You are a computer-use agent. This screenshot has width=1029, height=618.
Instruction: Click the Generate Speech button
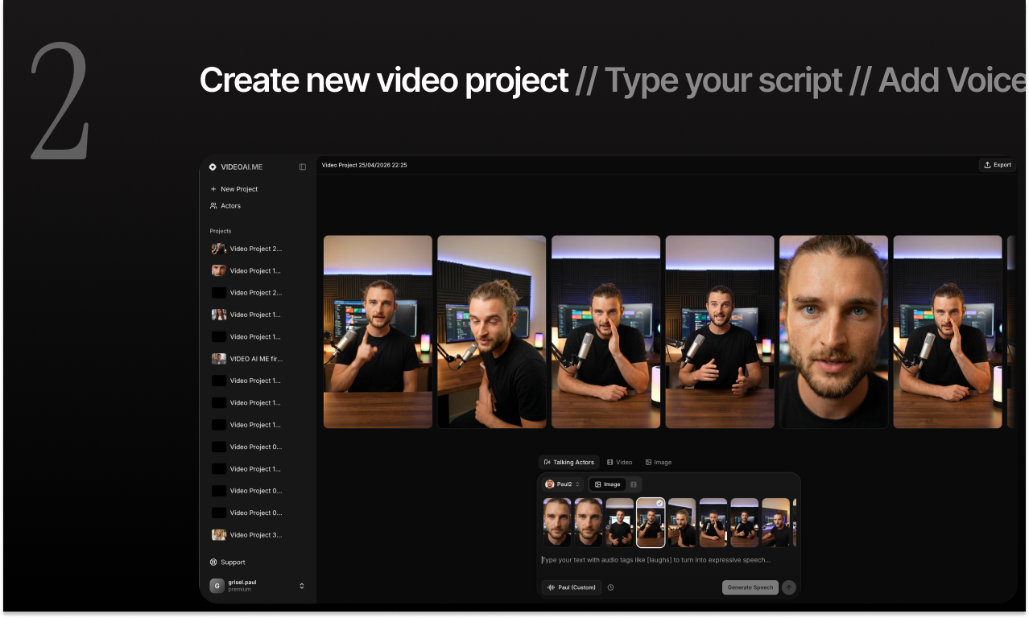click(x=750, y=587)
